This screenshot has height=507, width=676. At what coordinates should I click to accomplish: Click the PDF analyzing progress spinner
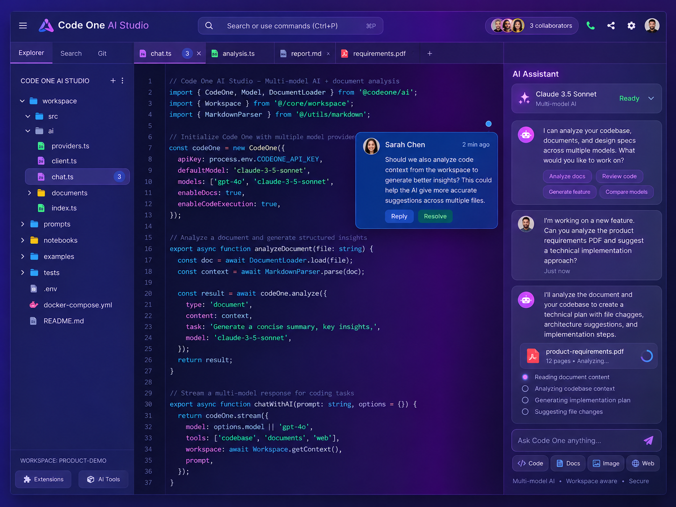click(647, 356)
